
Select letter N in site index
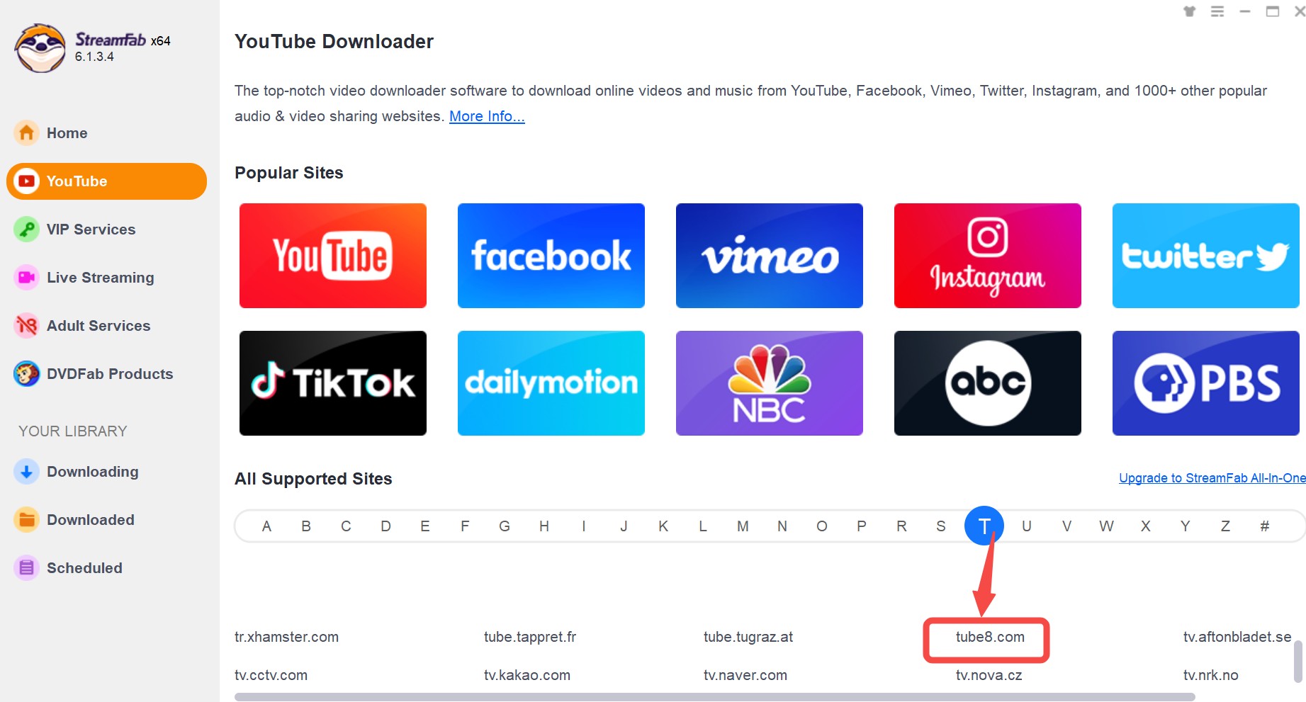[782, 526]
